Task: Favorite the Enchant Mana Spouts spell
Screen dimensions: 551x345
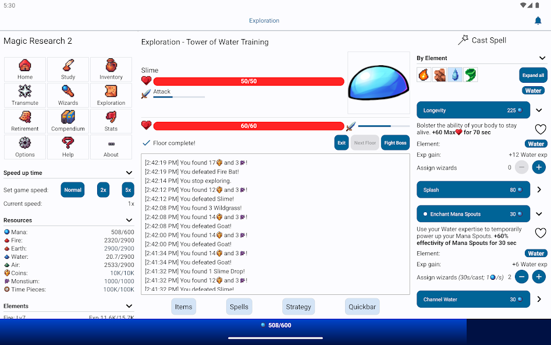Action: [x=541, y=233]
